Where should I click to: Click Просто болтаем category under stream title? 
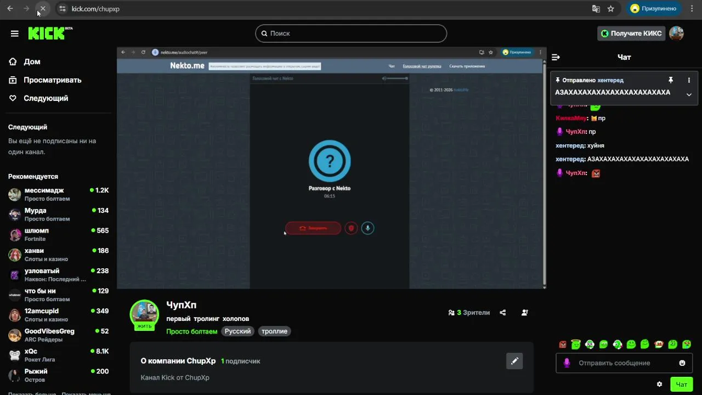[192, 331]
